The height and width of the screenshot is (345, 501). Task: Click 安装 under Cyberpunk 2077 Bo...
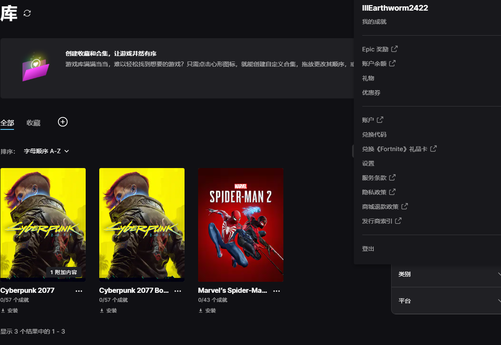click(x=112, y=311)
